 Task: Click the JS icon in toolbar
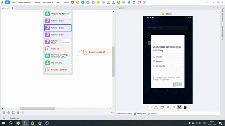pos(139,2)
